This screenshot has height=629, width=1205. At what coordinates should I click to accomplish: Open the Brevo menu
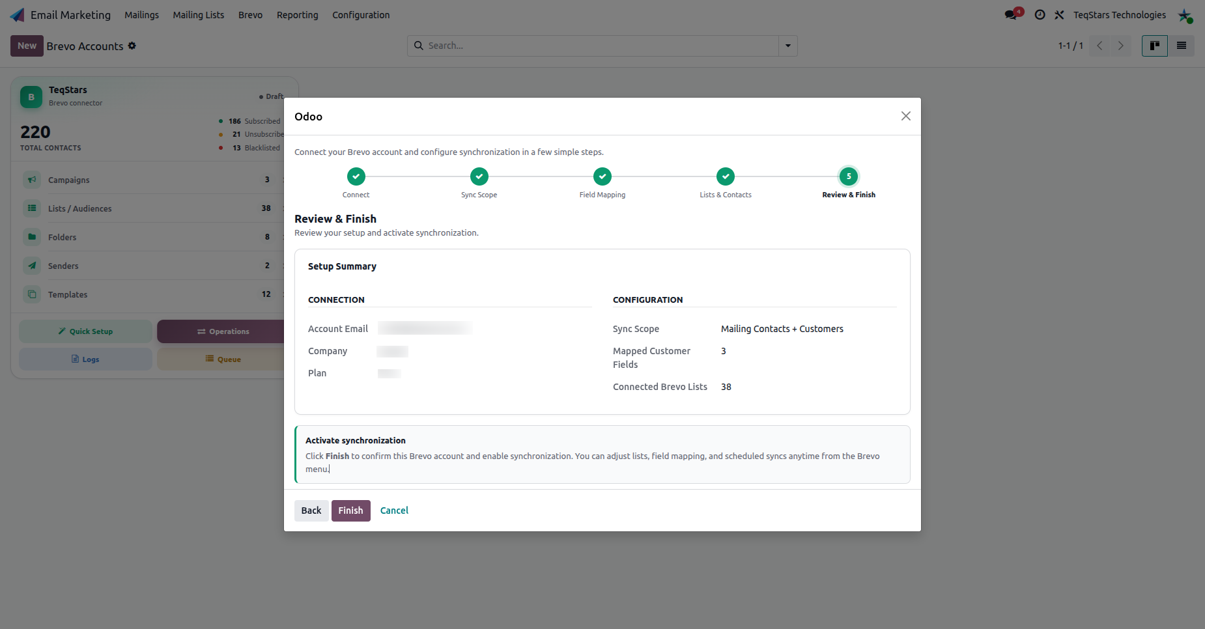click(x=250, y=15)
